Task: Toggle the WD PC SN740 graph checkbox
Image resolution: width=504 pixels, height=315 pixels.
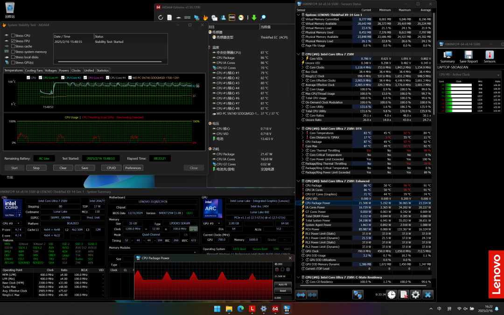Action: [130, 77]
